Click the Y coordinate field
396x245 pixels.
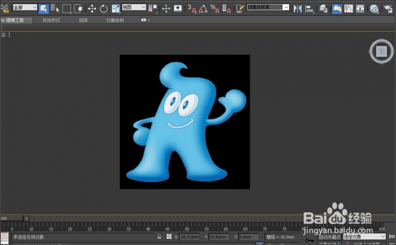coord(219,237)
